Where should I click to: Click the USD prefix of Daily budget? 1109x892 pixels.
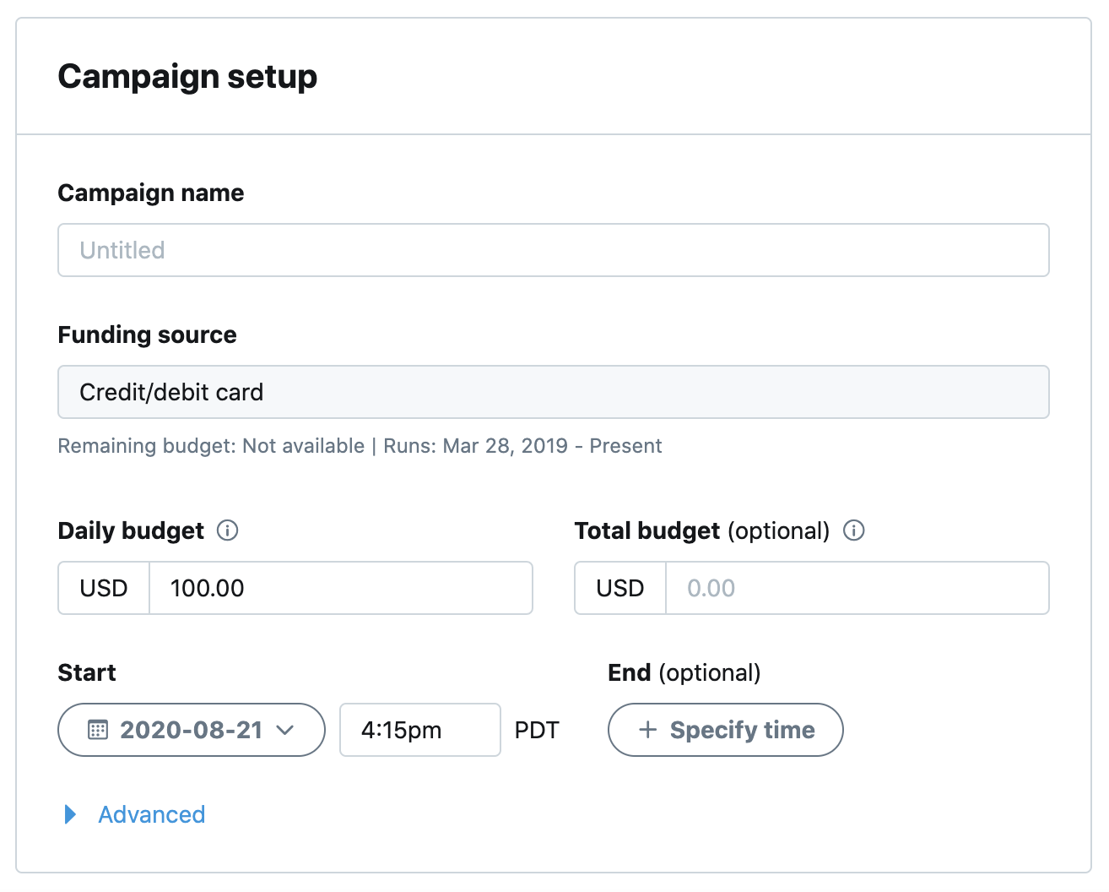[104, 588]
